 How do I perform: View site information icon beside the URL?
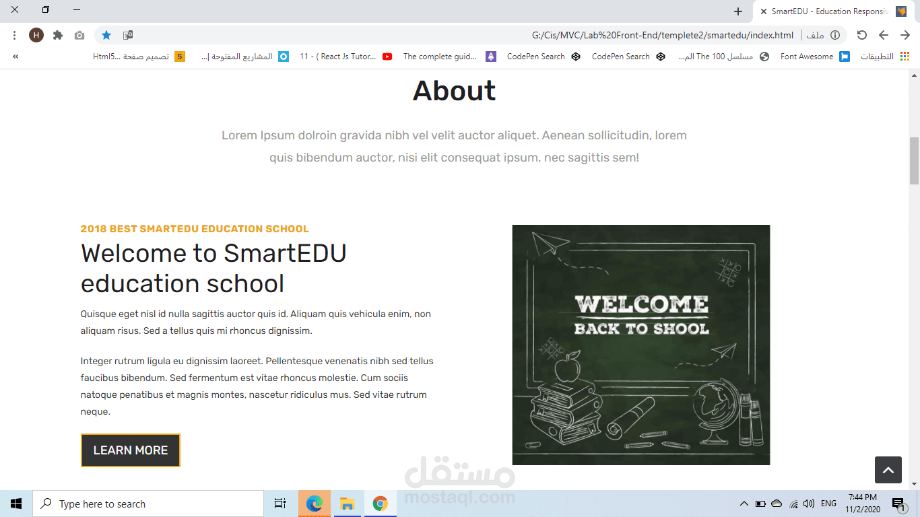[x=835, y=35]
